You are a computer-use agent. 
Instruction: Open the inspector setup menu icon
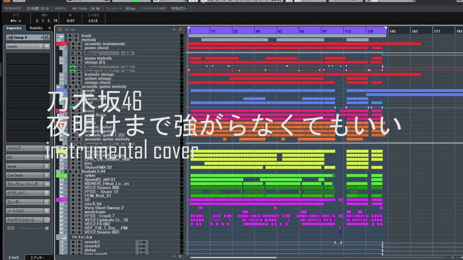pos(50,28)
